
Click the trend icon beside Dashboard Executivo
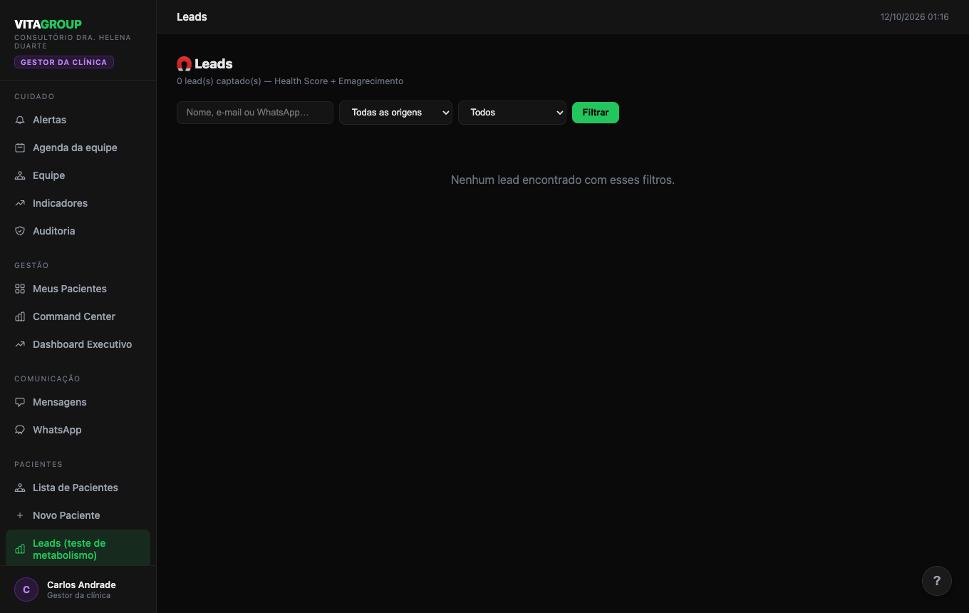20,344
